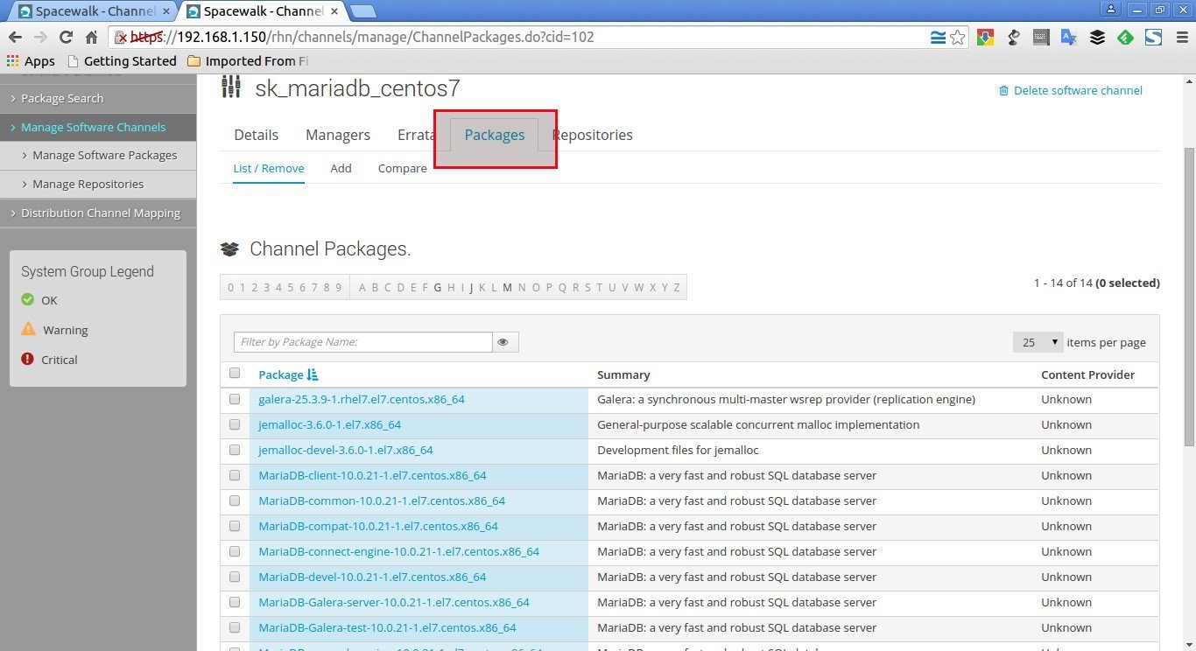Viewport: 1196px width, 651px height.
Task: Select the Packages tab
Action: click(x=495, y=135)
